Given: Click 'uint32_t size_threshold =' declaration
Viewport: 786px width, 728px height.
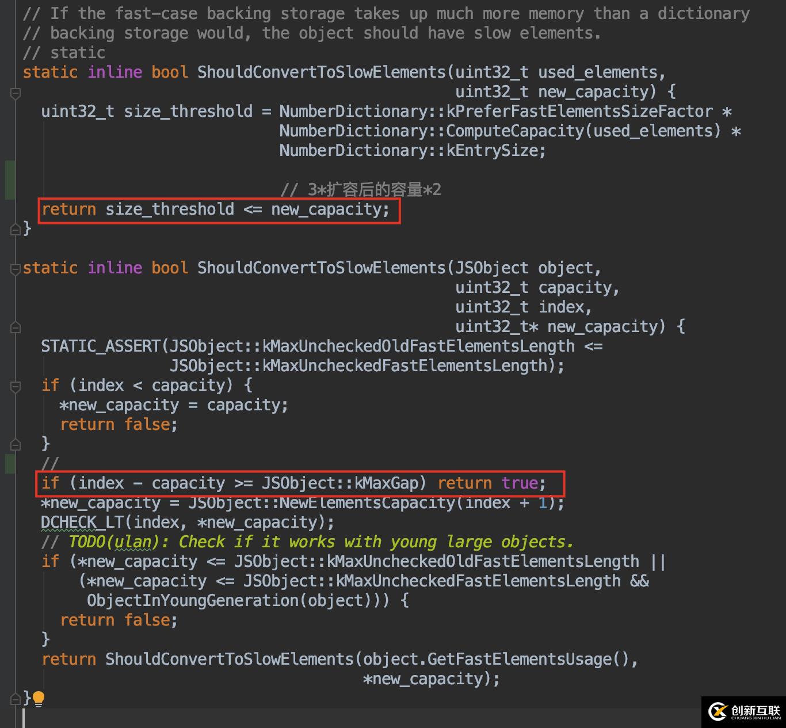Looking at the screenshot, I should [156, 111].
